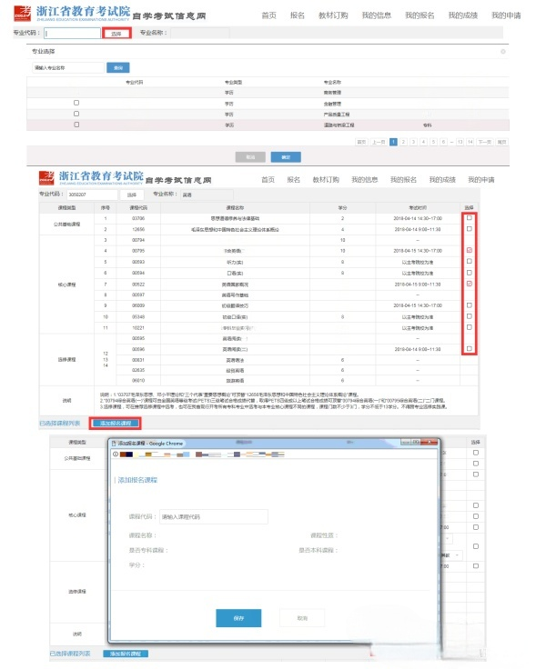Open 首页 in the major selection page header

click(x=268, y=15)
